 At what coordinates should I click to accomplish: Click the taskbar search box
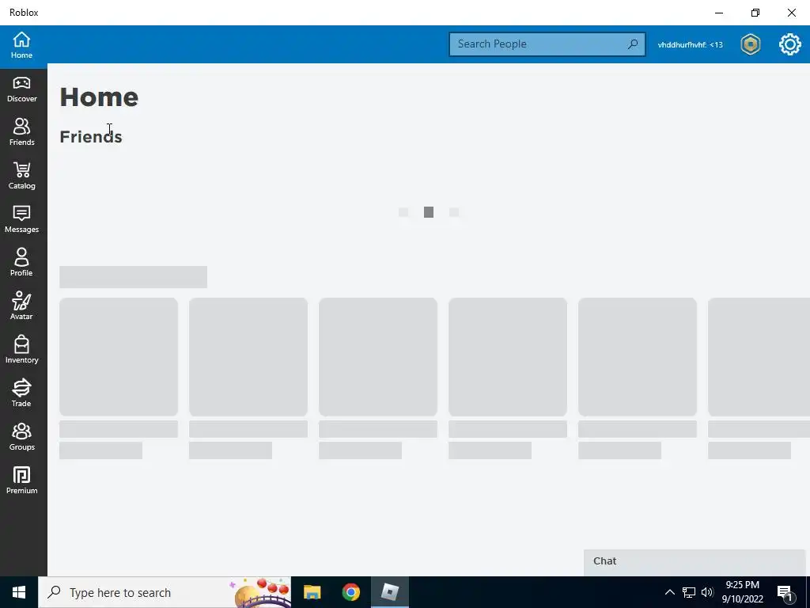click(165, 592)
